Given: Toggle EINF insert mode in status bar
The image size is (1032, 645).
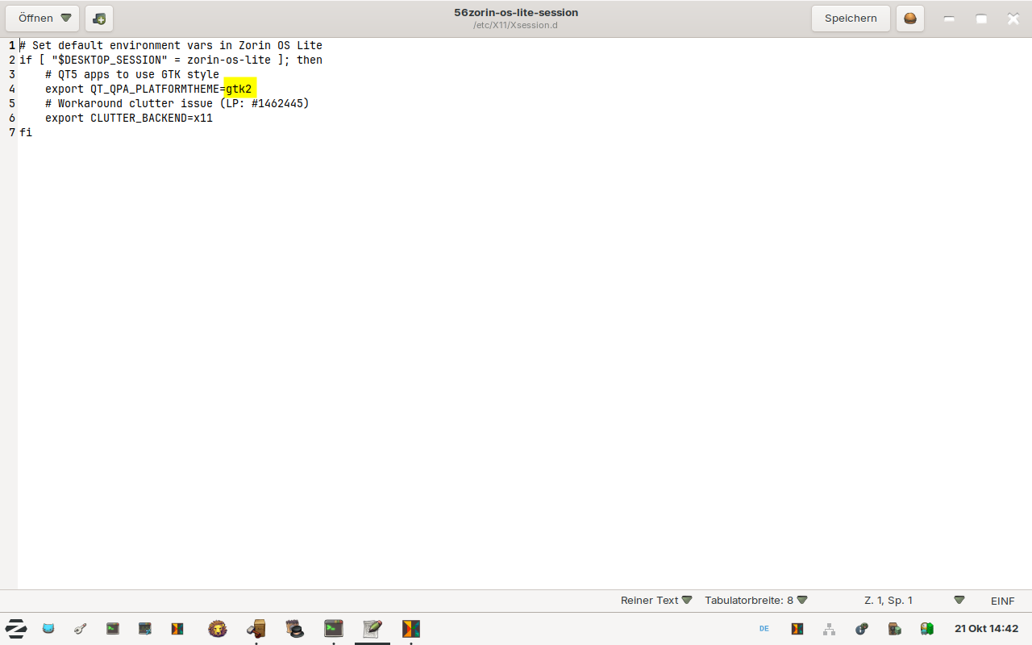Looking at the screenshot, I should (x=1002, y=601).
